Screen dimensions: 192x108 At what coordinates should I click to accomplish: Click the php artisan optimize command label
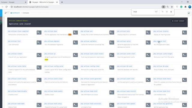tap(88, 41)
